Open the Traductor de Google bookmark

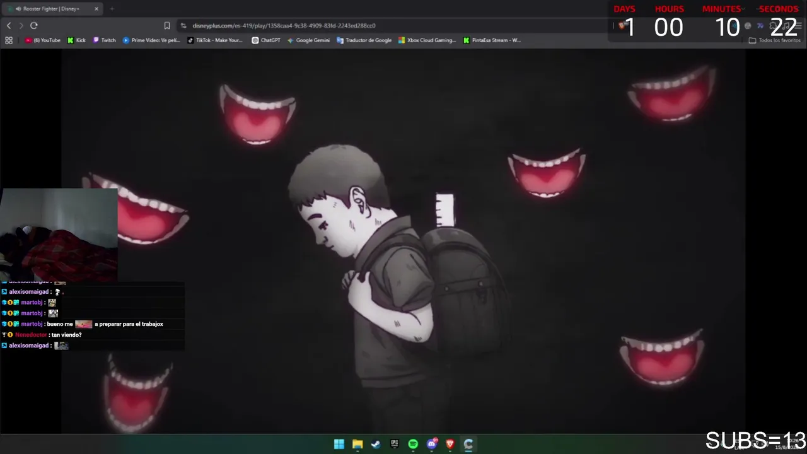(x=364, y=40)
